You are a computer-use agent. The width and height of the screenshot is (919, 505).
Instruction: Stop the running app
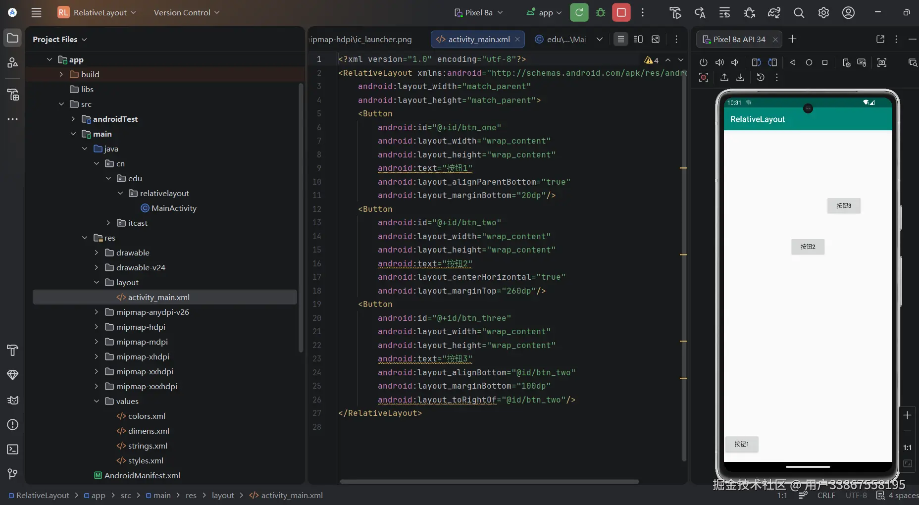[621, 13]
